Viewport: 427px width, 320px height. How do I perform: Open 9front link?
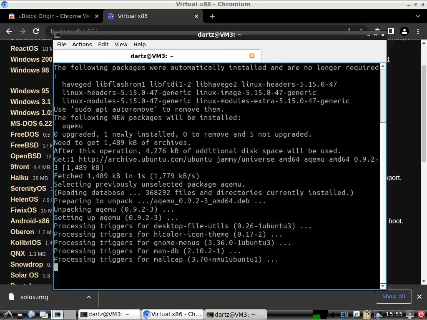pyautogui.click(x=20, y=167)
